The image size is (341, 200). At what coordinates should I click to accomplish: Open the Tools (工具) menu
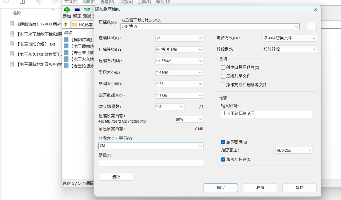[x=145, y=2]
